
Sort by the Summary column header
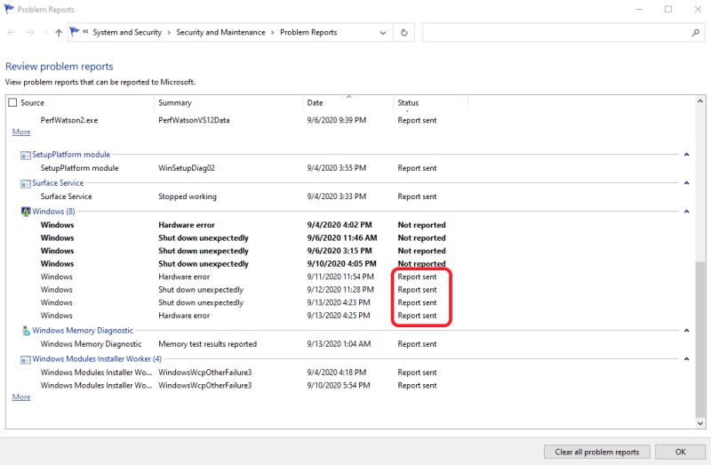click(x=175, y=102)
